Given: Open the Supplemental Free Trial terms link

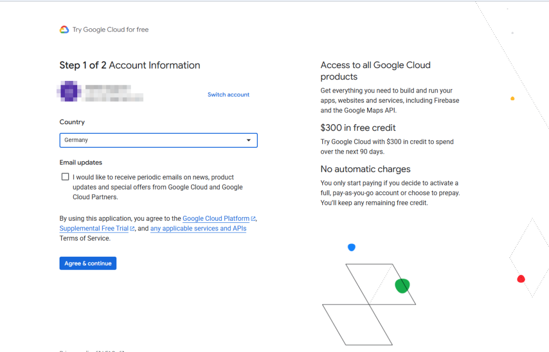Looking at the screenshot, I should [94, 228].
